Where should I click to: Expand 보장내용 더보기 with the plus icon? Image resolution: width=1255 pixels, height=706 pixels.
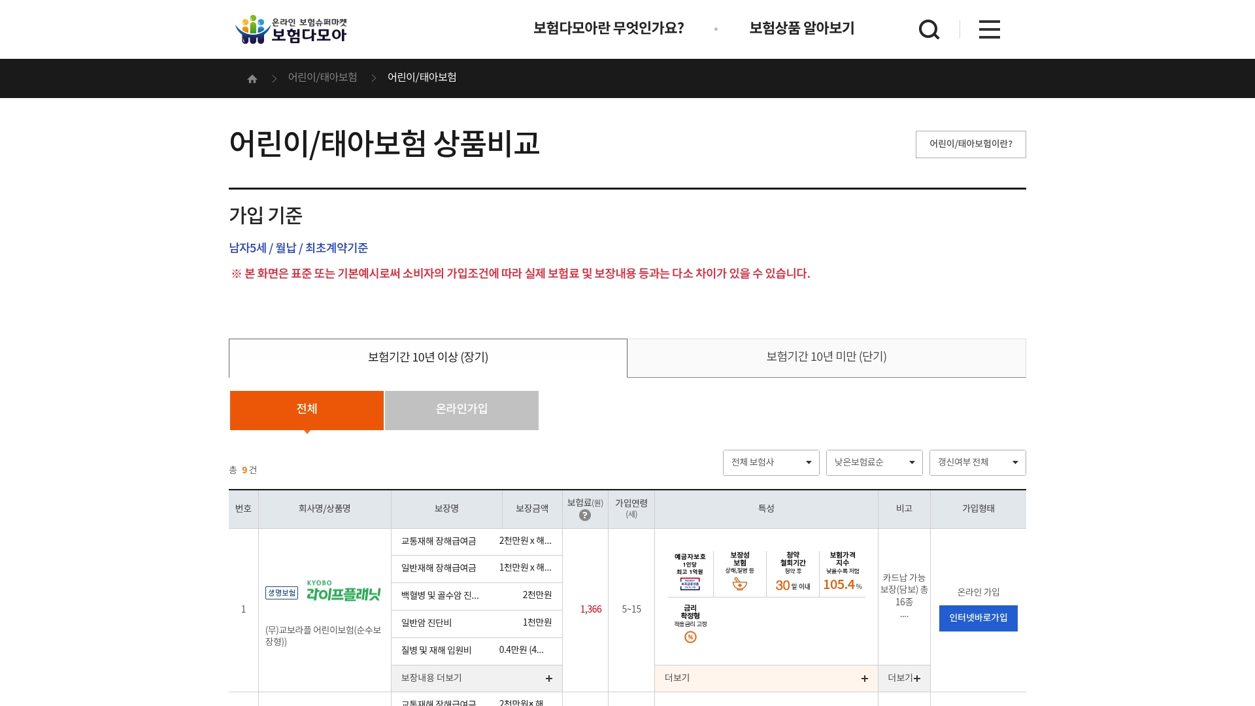(x=549, y=679)
